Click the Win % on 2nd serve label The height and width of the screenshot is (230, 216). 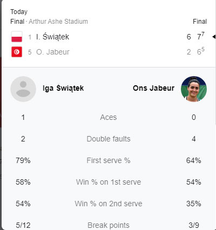pyautogui.click(x=109, y=204)
